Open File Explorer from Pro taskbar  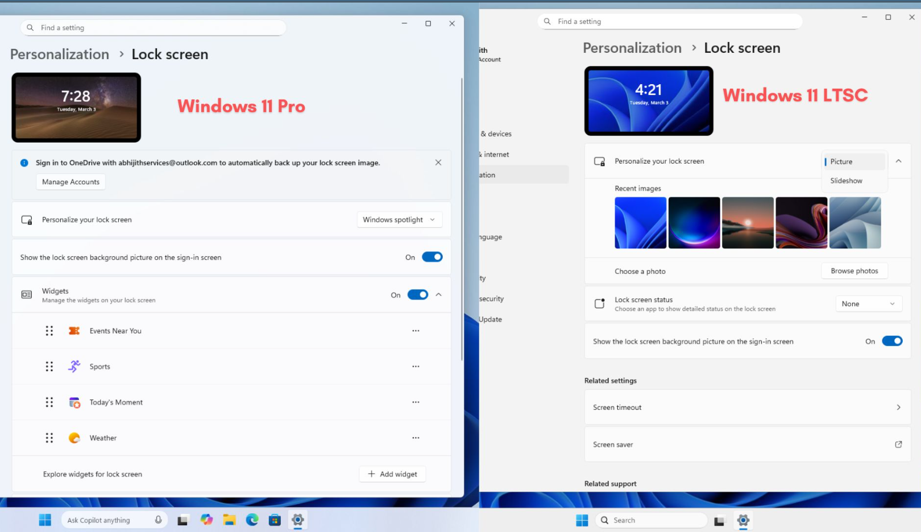[229, 520]
